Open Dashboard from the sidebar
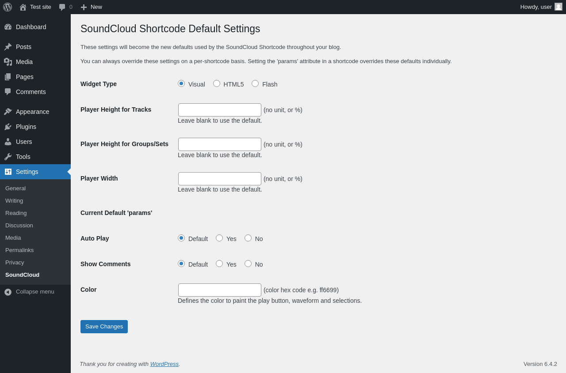This screenshot has width=566, height=373. (35, 27)
